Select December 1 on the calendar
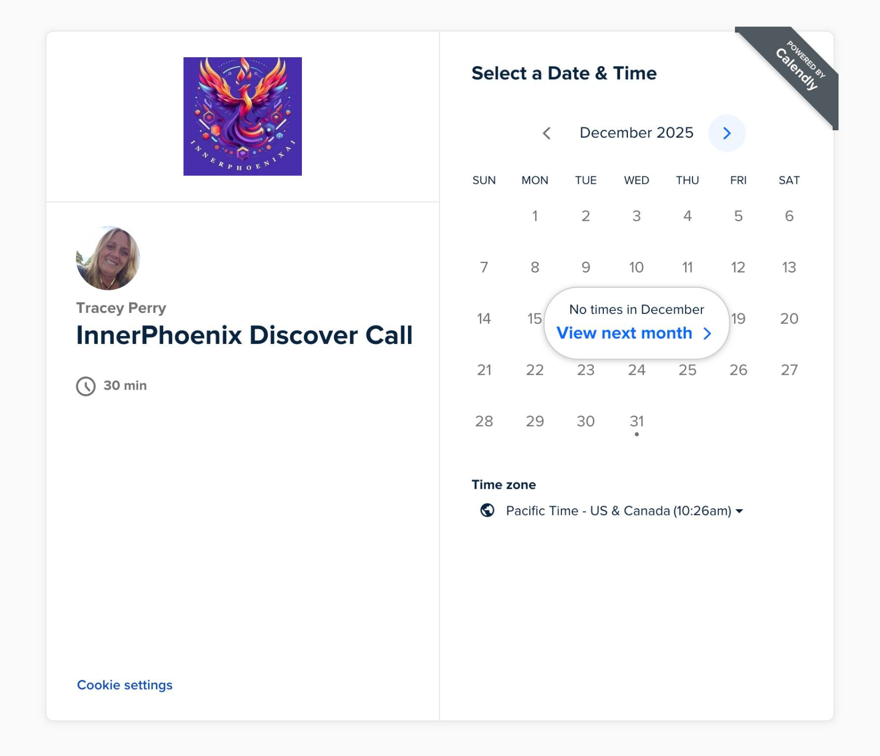 point(535,216)
